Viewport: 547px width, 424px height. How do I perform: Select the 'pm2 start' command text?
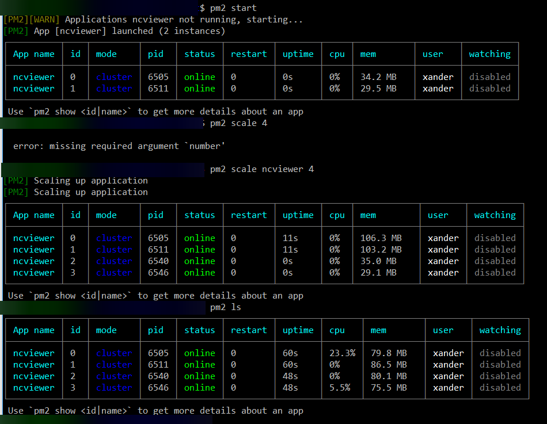click(233, 8)
